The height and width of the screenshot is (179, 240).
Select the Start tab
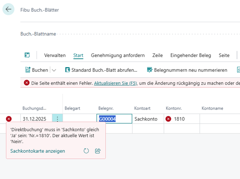(78, 55)
